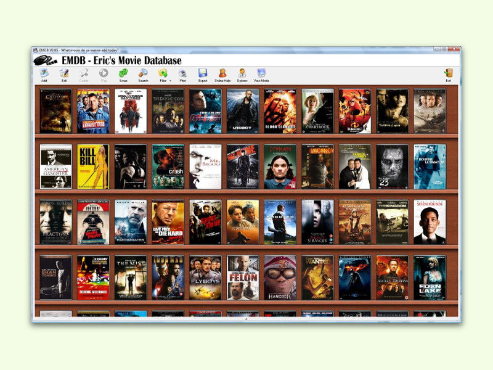Select The Dark Knight Batman cover
Screen dimensions: 493x370
355,277
